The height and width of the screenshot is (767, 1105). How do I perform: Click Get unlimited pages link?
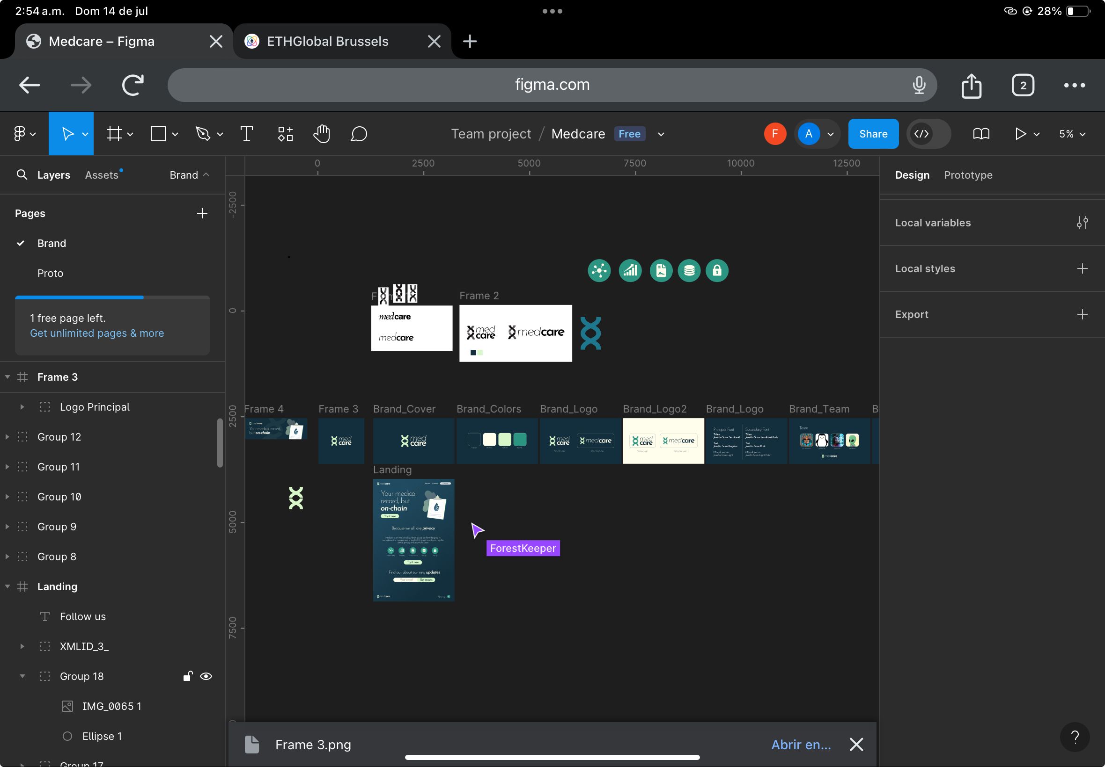coord(96,333)
